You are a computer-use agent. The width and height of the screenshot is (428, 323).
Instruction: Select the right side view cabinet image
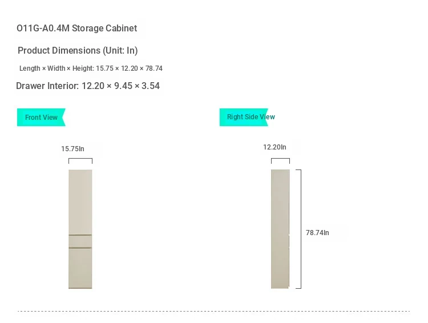coord(280,229)
